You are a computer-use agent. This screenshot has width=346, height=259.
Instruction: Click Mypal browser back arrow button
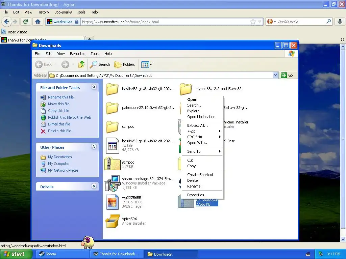(7, 22)
